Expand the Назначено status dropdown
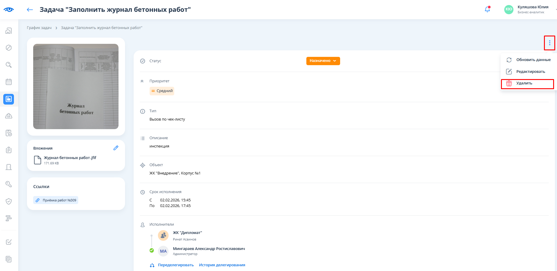 click(x=323, y=61)
